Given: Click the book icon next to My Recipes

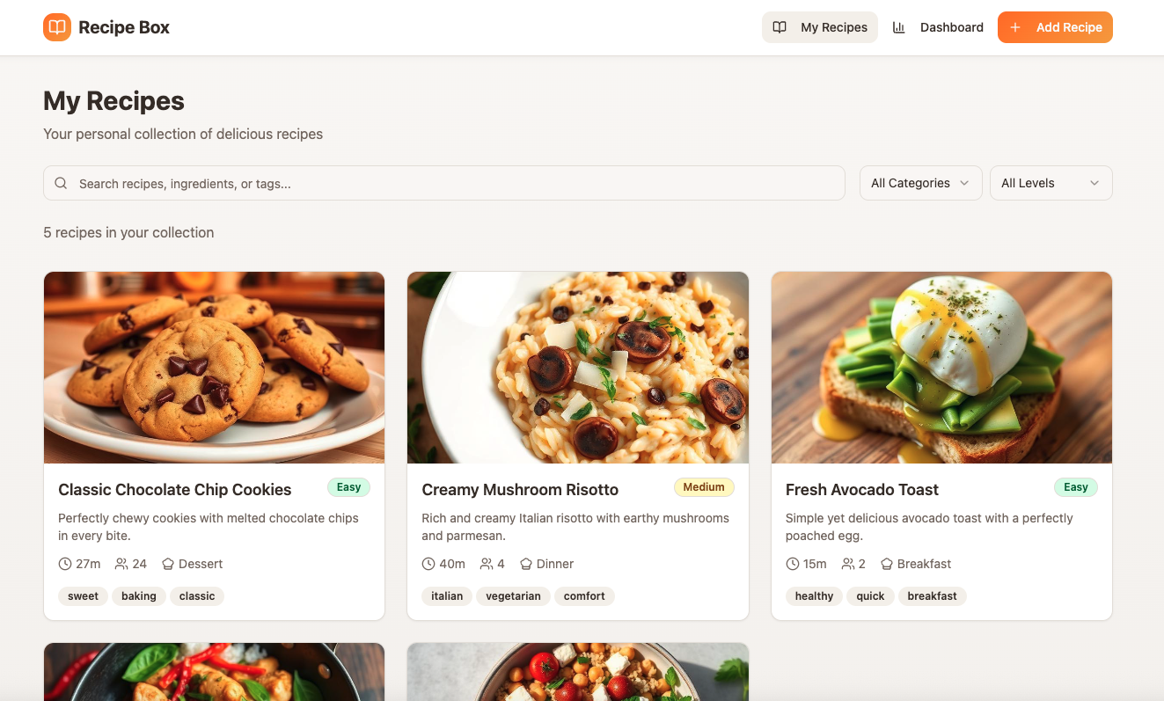Looking at the screenshot, I should (780, 27).
